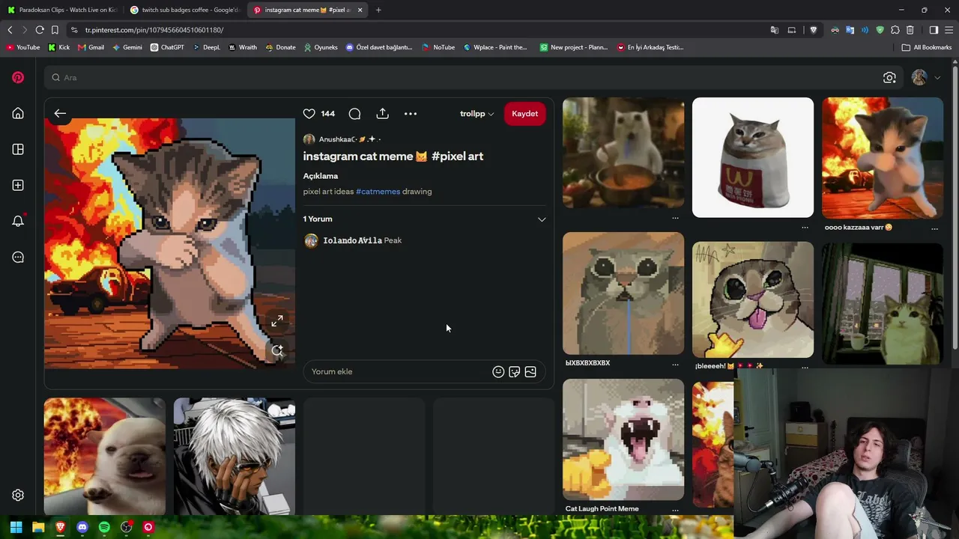Open File Explorer from the taskbar
Screen dimensions: 959x539
click(38, 527)
